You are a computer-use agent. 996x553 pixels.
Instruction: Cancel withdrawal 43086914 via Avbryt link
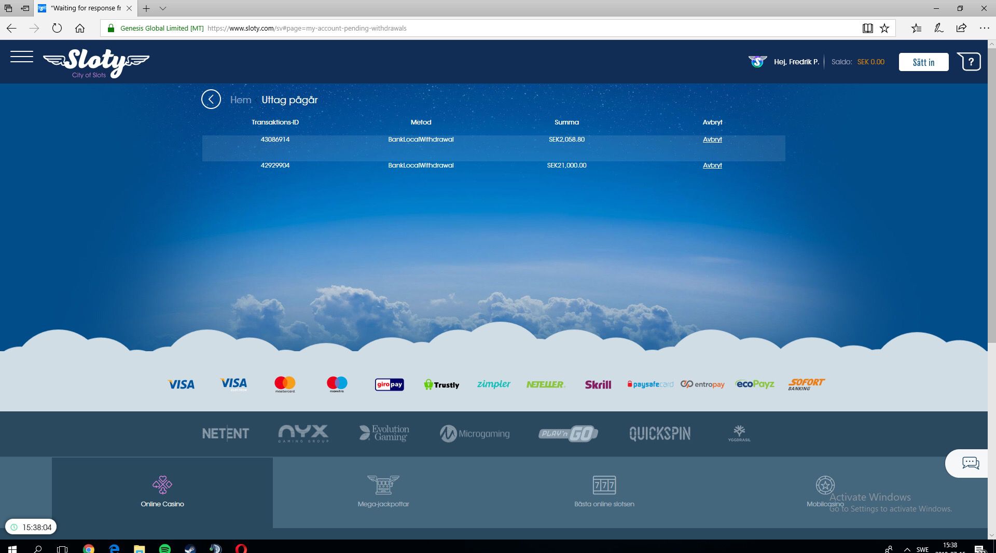712,139
